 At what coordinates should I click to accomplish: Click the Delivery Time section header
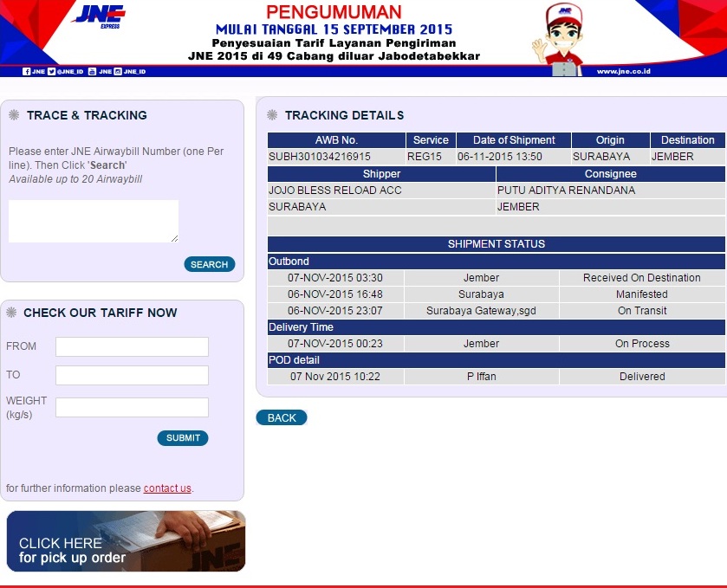(x=497, y=327)
